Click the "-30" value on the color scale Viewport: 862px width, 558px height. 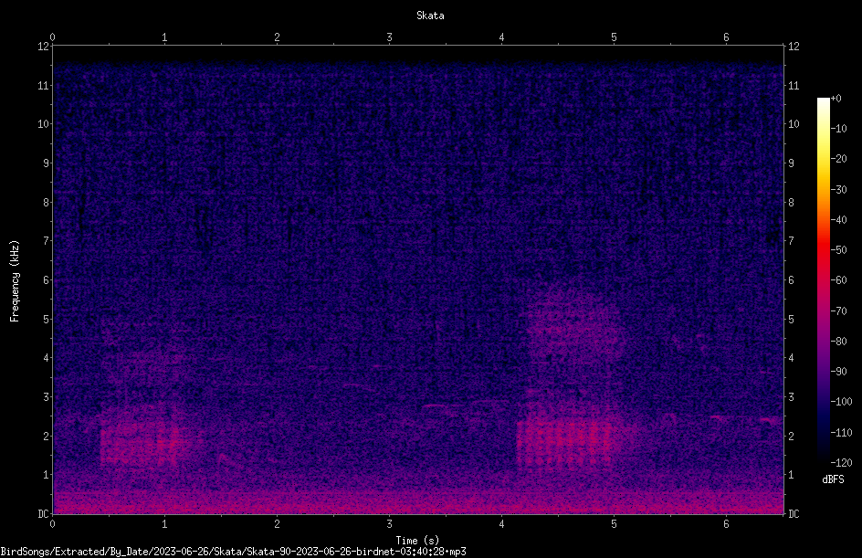point(838,190)
